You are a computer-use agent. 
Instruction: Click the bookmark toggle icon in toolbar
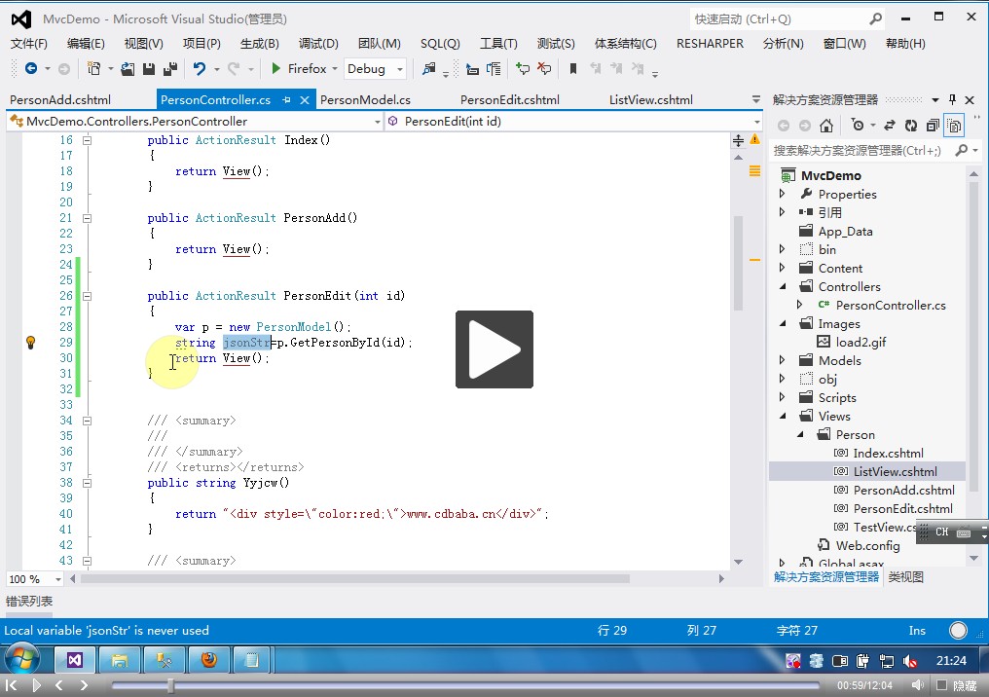point(573,69)
